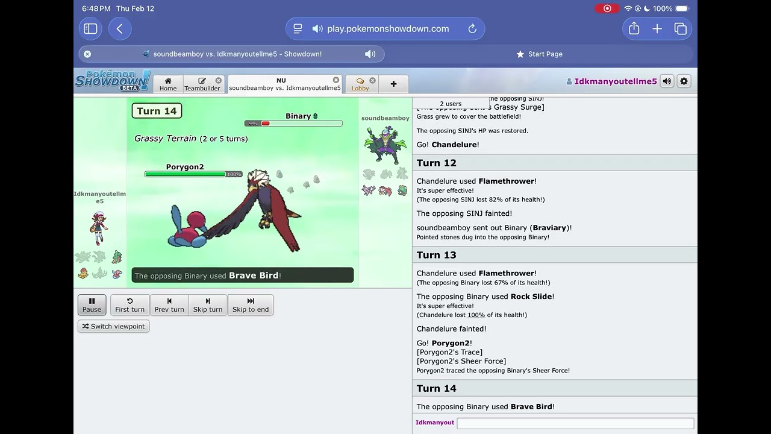
Task: Skip to end of the battle
Action: pyautogui.click(x=251, y=304)
